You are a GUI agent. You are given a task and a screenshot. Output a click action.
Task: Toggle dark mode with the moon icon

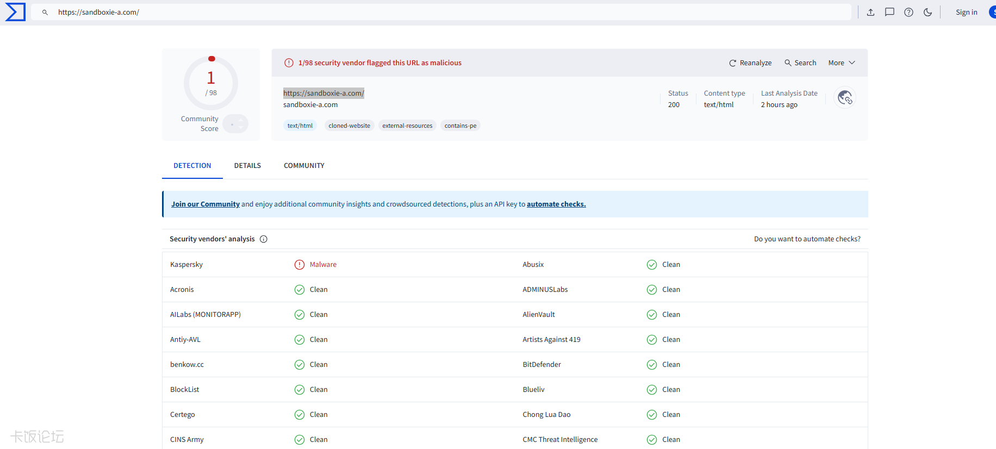[x=927, y=12]
